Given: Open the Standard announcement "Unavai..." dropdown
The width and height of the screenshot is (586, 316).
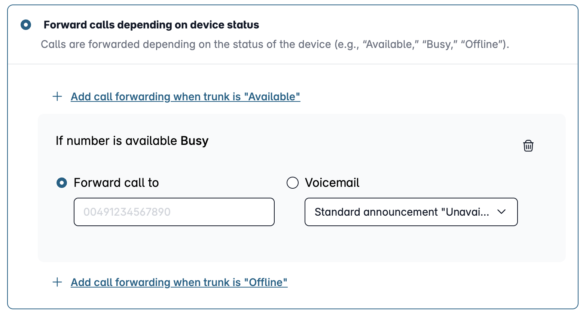Looking at the screenshot, I should tap(411, 212).
